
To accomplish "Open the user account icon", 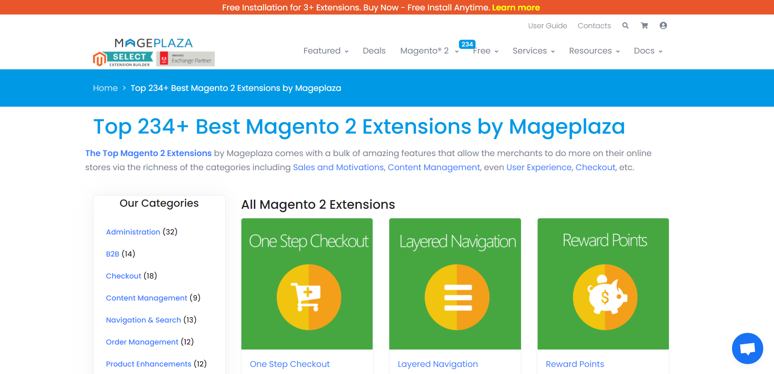I will tap(663, 26).
